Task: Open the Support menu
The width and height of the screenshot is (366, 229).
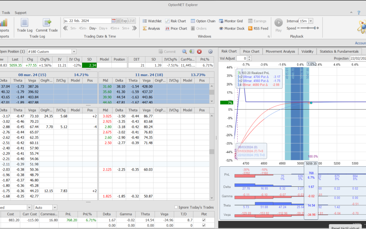Action: tap(20, 13)
